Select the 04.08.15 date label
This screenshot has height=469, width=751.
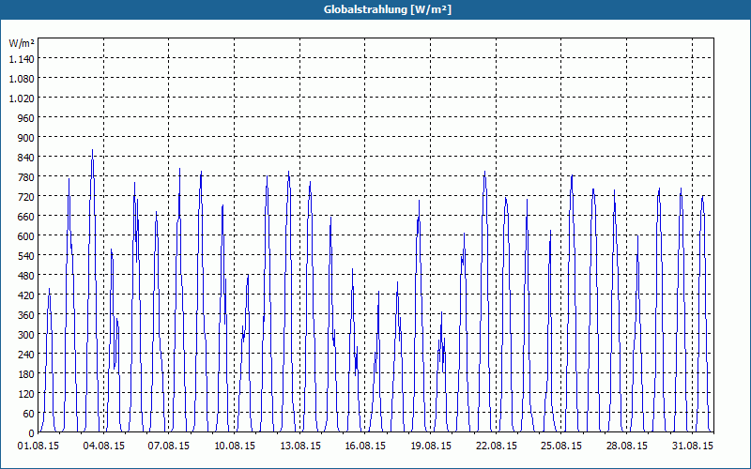[x=104, y=446]
